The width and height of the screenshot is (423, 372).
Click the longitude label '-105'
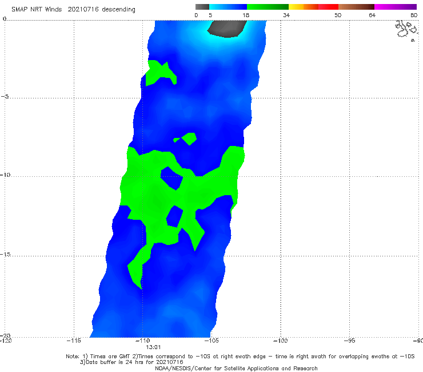[x=212, y=341]
